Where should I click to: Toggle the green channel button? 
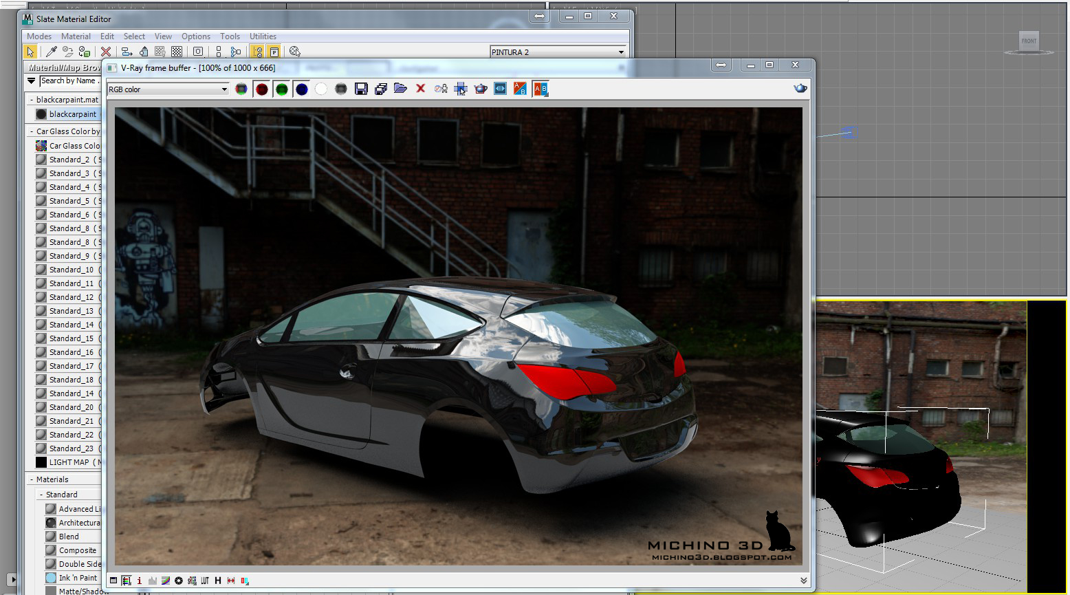coord(281,89)
